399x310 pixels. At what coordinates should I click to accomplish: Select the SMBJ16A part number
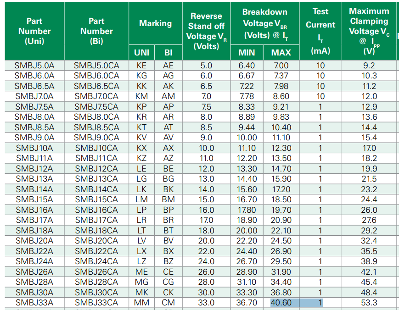tap(34, 210)
